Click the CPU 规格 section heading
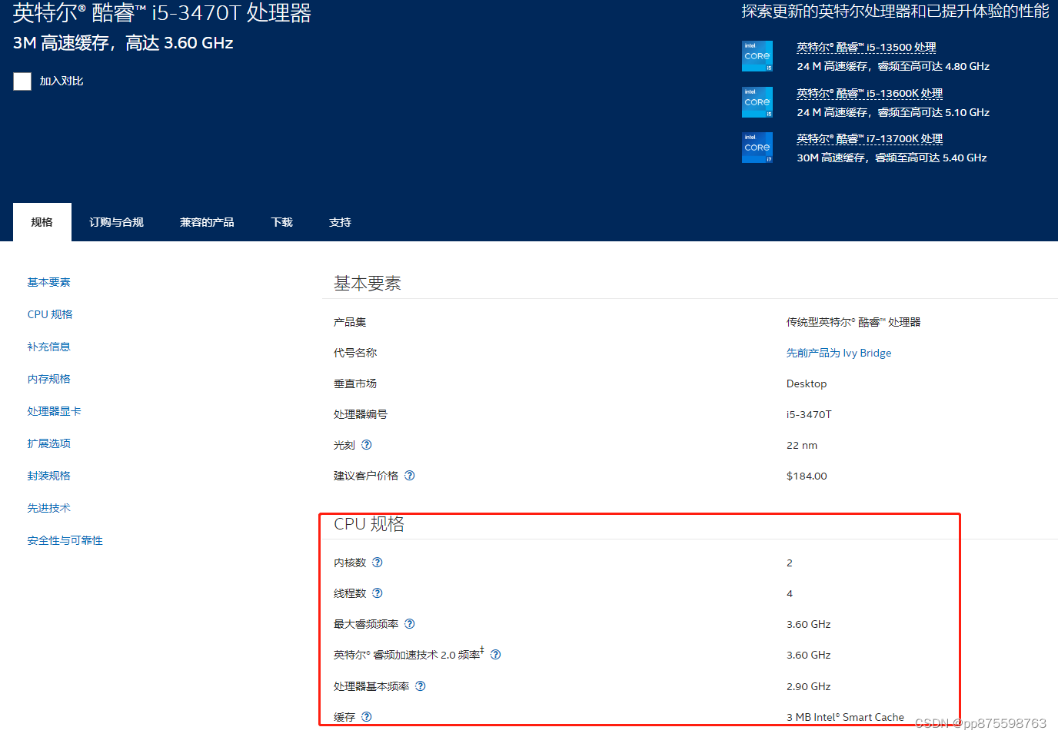Image resolution: width=1058 pixels, height=737 pixels. (369, 524)
